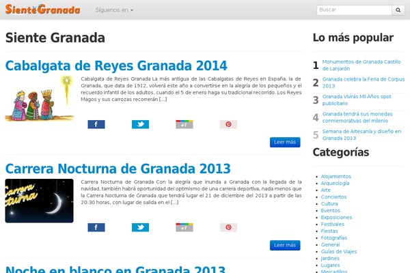Google +1 the Cabalgata de Reyes post
The image size is (410, 273).
[184, 124]
